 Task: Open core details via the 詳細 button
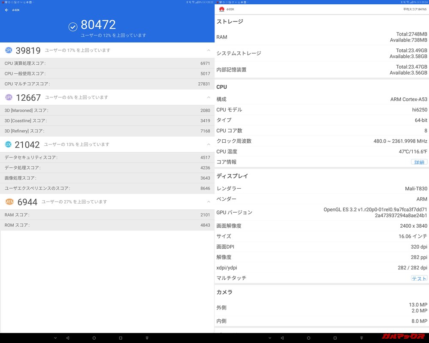click(418, 162)
